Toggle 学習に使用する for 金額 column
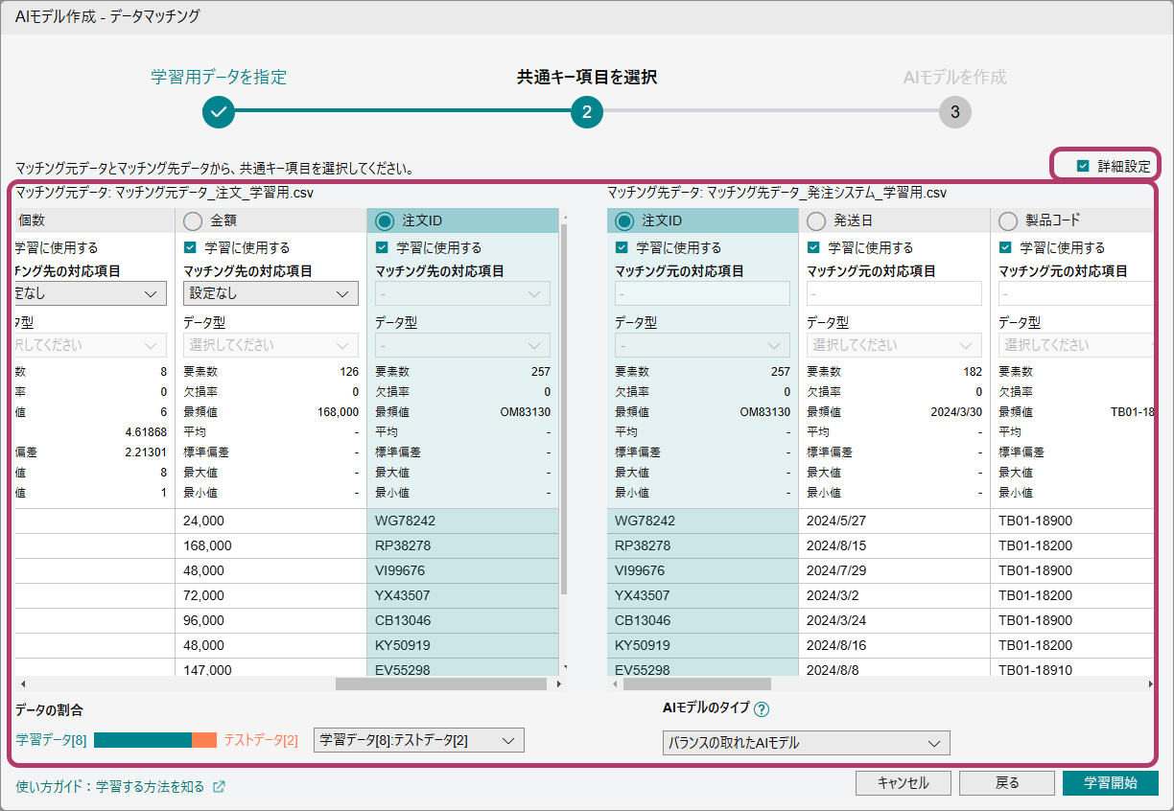This screenshot has height=811, width=1174. coord(190,247)
